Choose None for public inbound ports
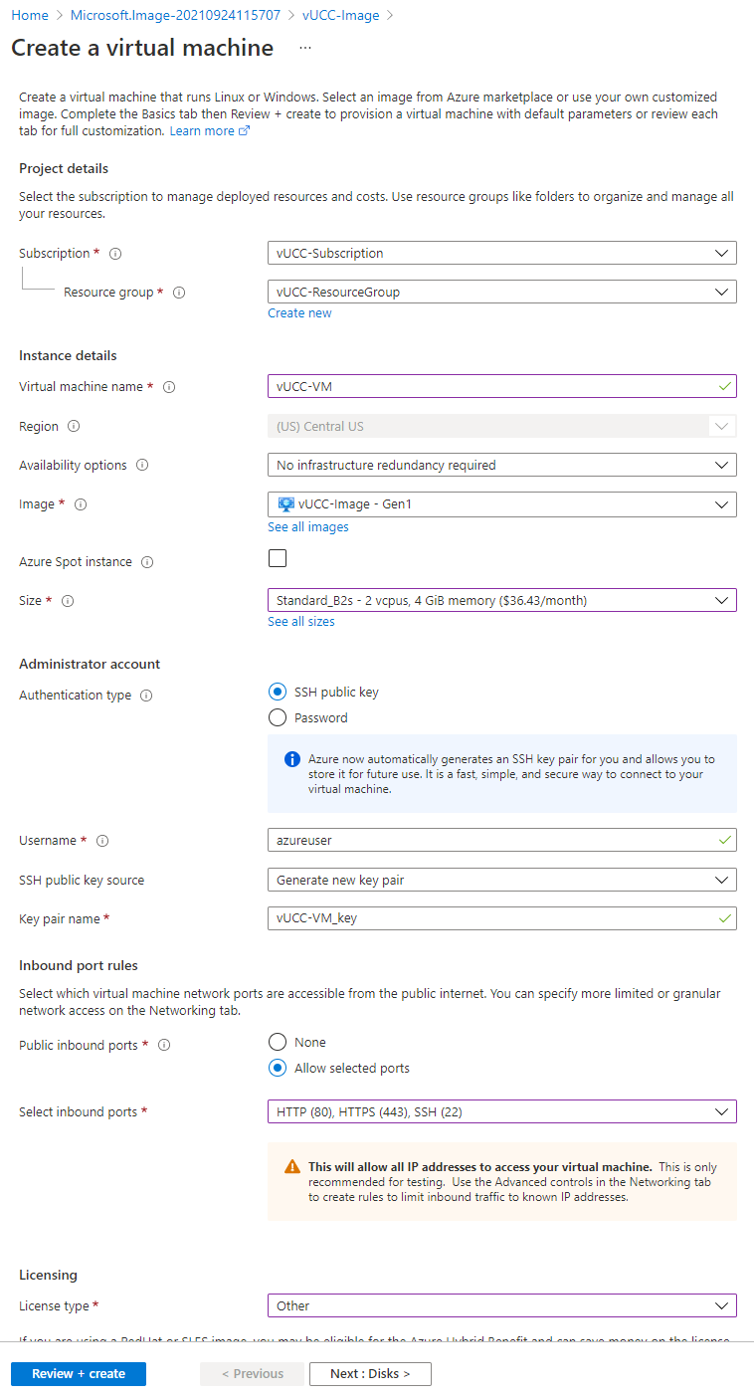The width and height of the screenshot is (754, 1397). 278,1042
